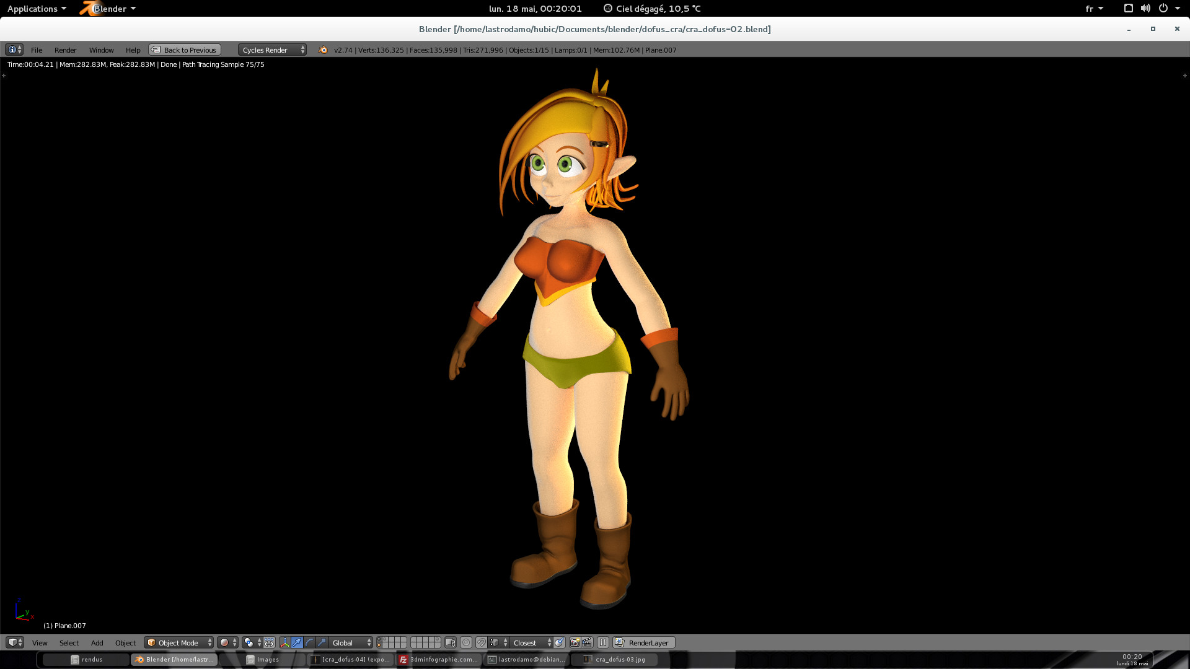1190x669 pixels.
Task: Click the Path Tracing Sample 75/75 status
Action: point(223,64)
